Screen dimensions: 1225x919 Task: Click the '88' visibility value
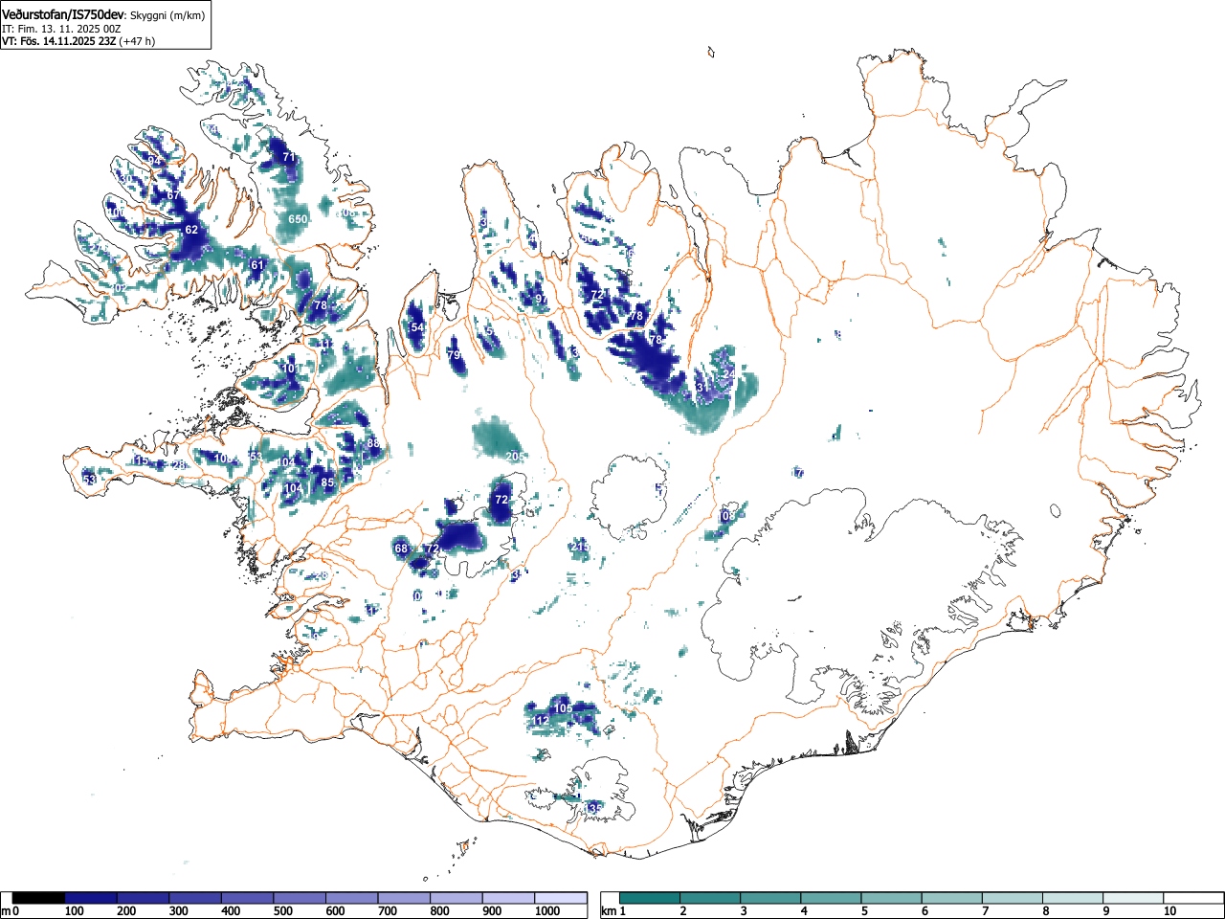tap(373, 443)
